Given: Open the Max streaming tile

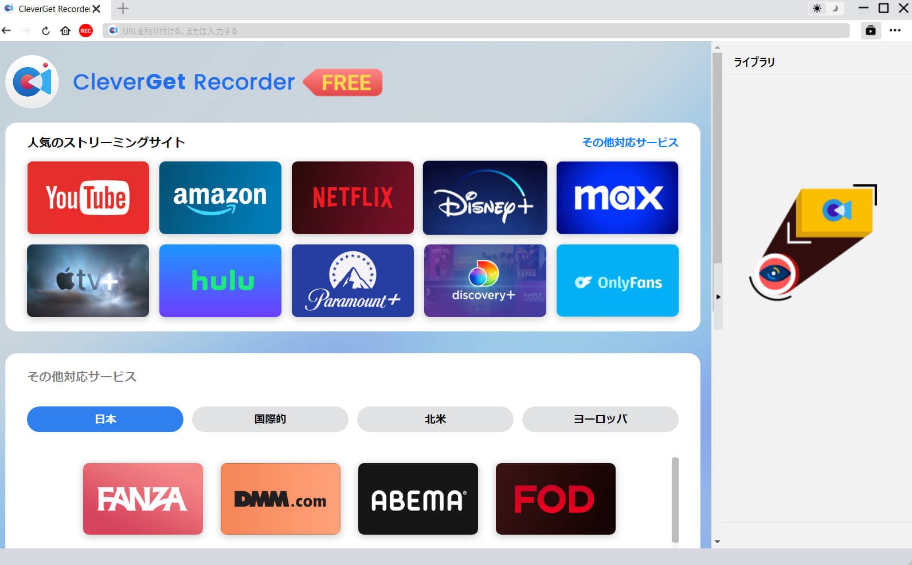Looking at the screenshot, I should coord(617,197).
